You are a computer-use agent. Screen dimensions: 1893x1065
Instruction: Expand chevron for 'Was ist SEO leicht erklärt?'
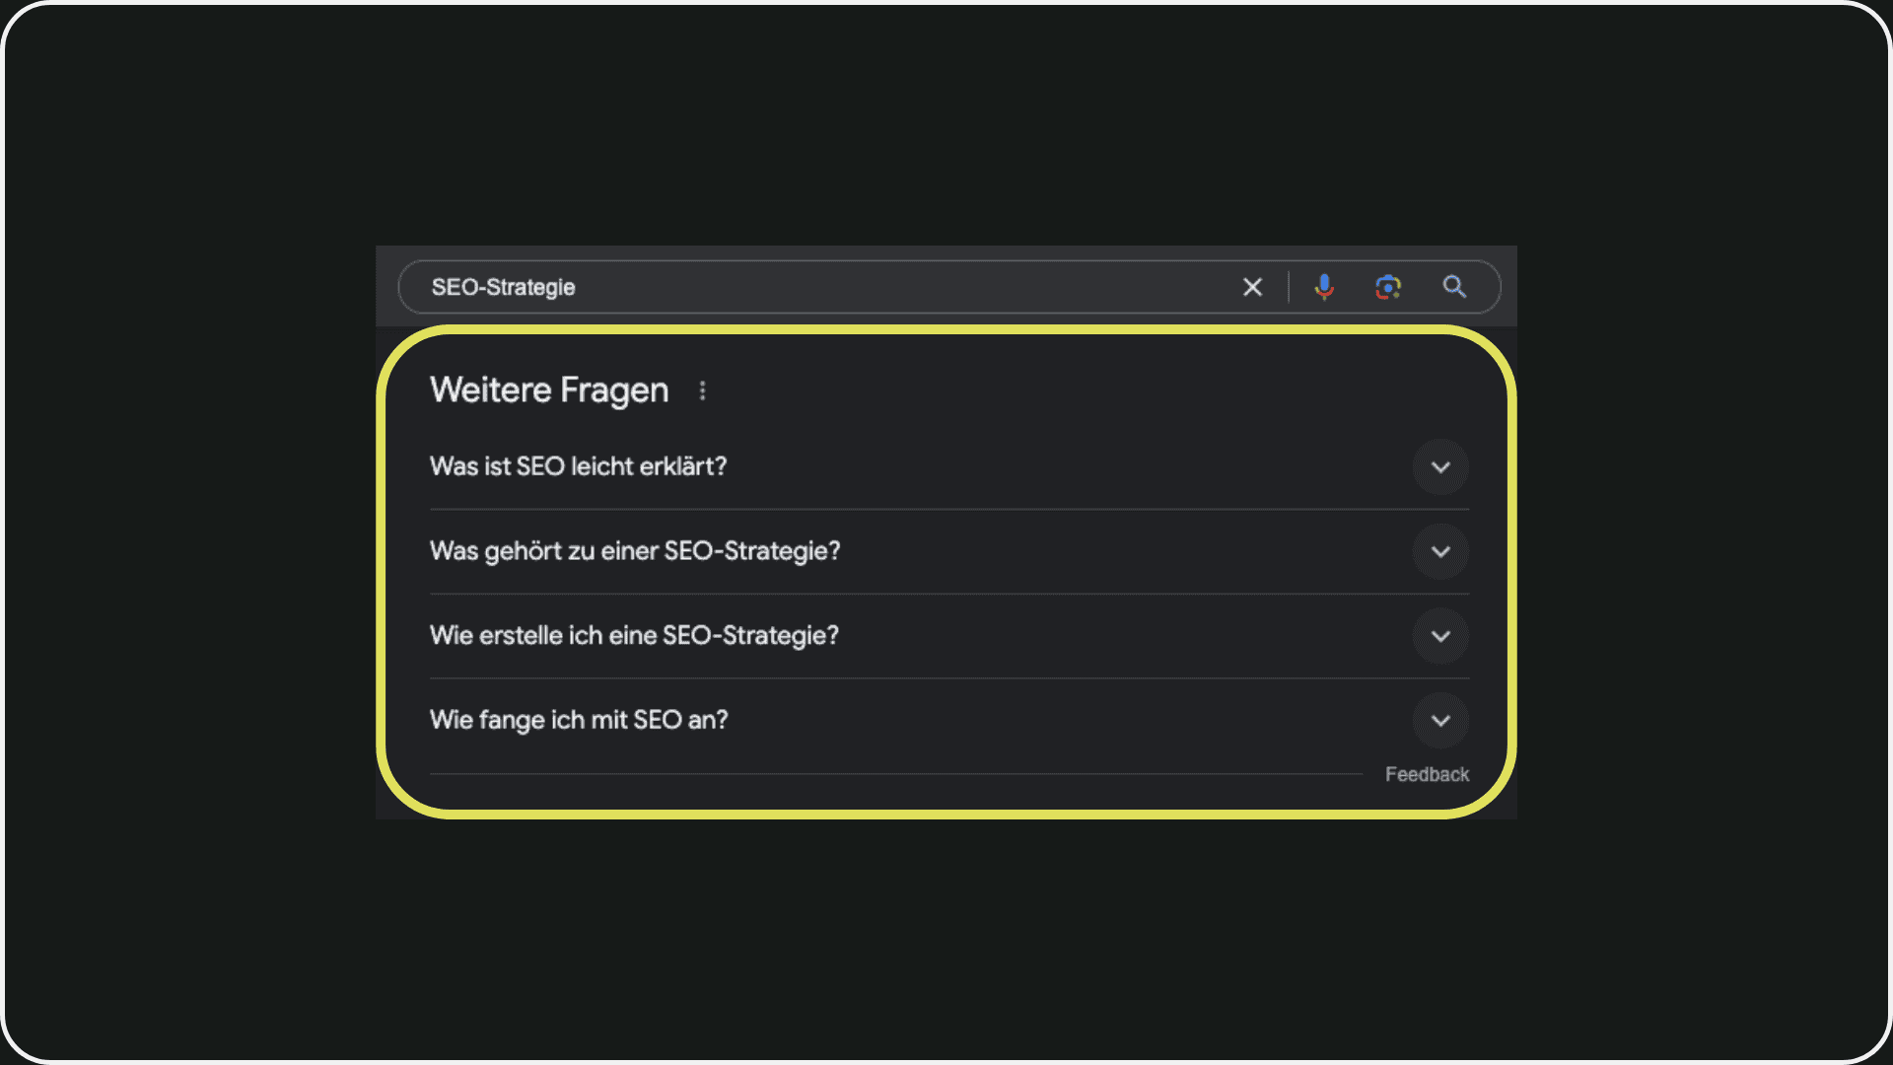[x=1440, y=467]
